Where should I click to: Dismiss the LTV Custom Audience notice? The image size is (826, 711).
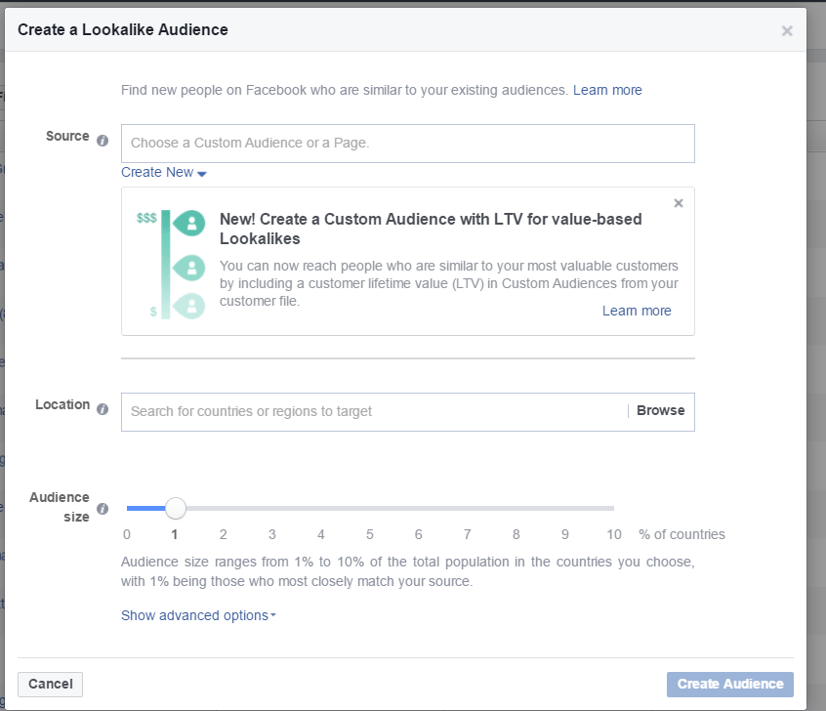coord(679,203)
